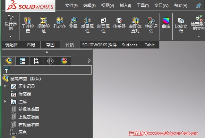Select 上视基准面 plane
Screen dimensions: 205x138
29,117
